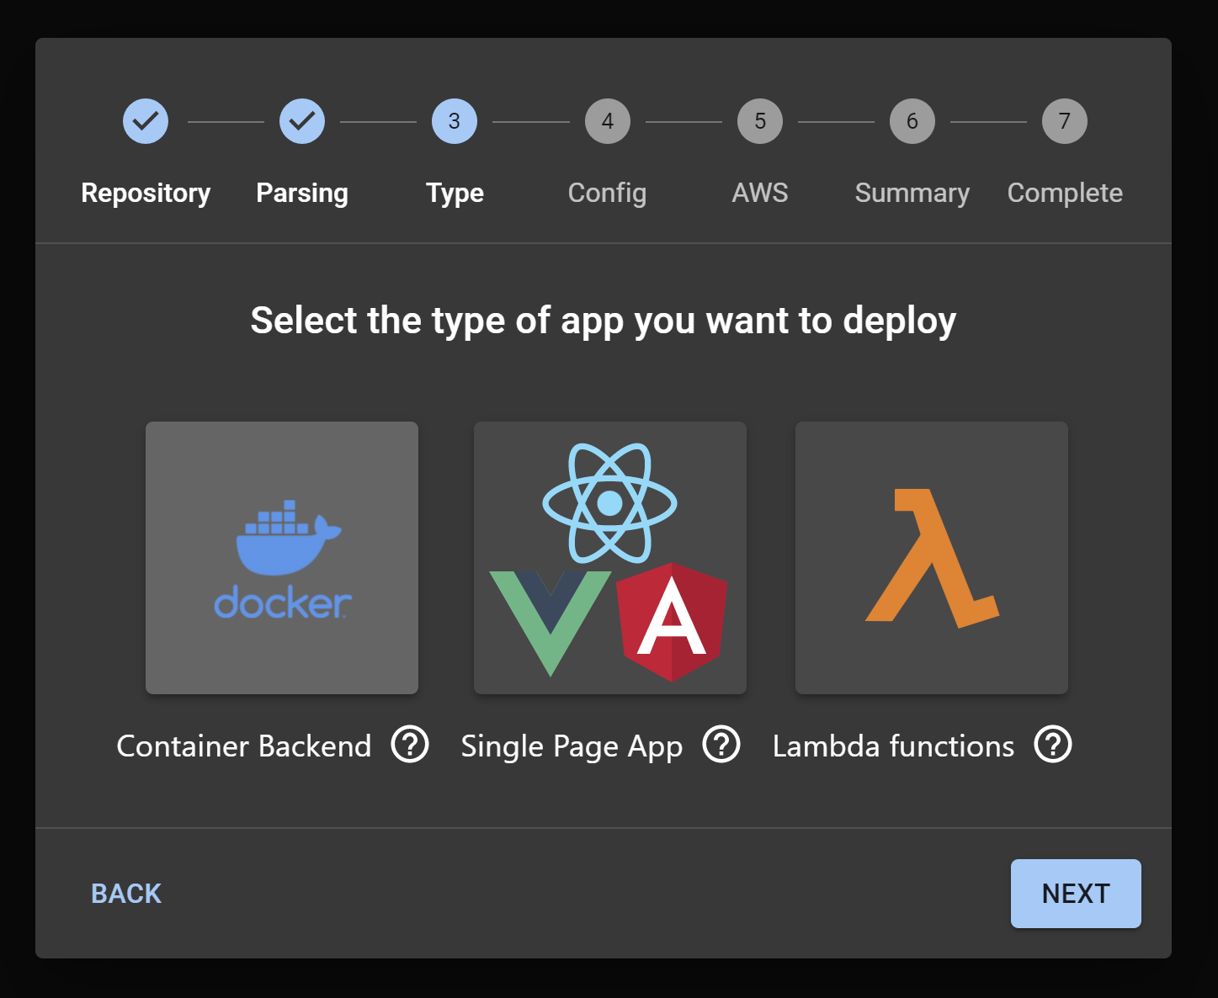Go to the Repository step label

(146, 194)
